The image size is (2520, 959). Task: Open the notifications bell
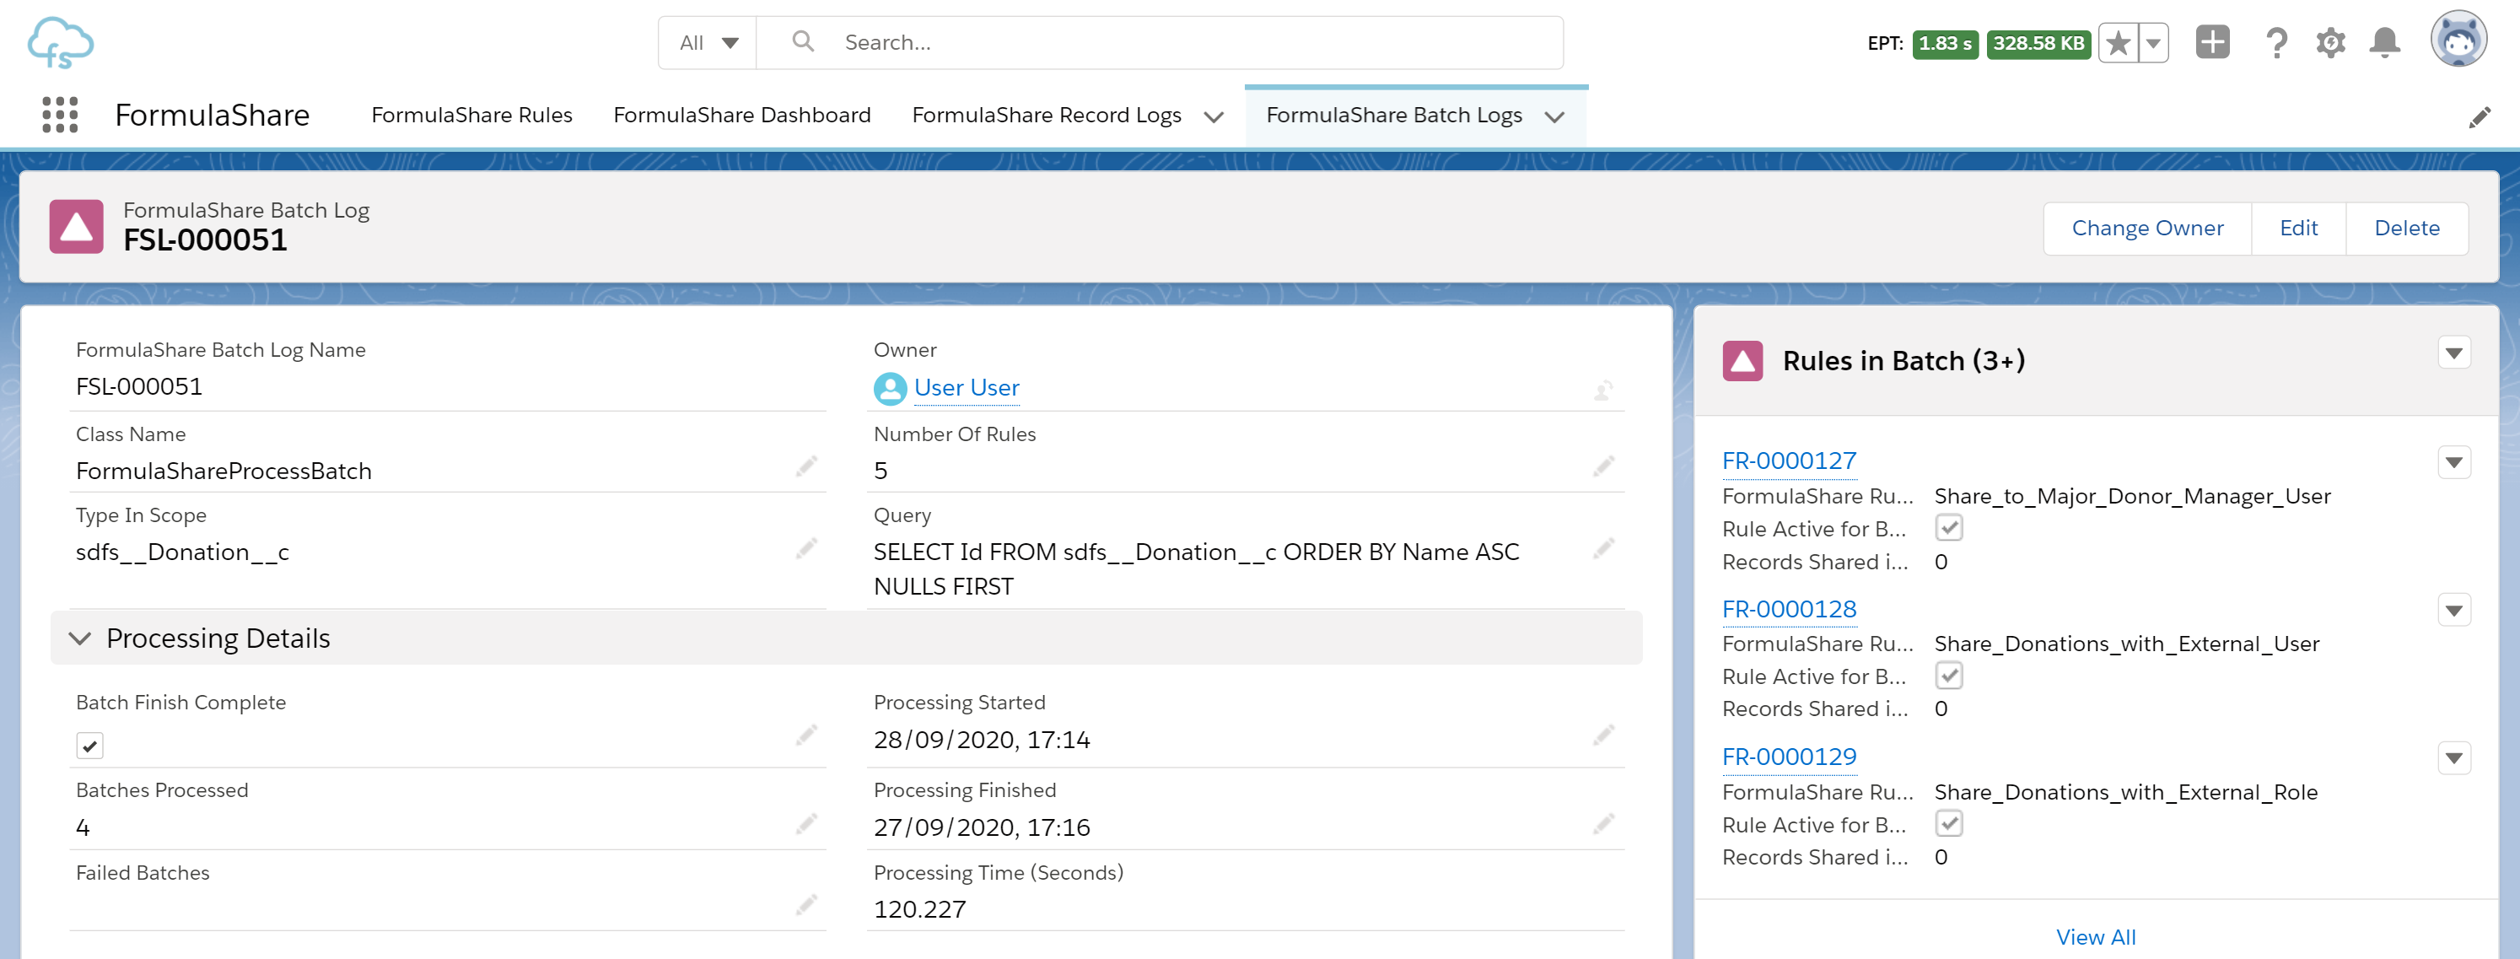(2384, 43)
